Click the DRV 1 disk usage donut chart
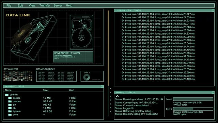The image size is (218, 123). (x=87, y=77)
